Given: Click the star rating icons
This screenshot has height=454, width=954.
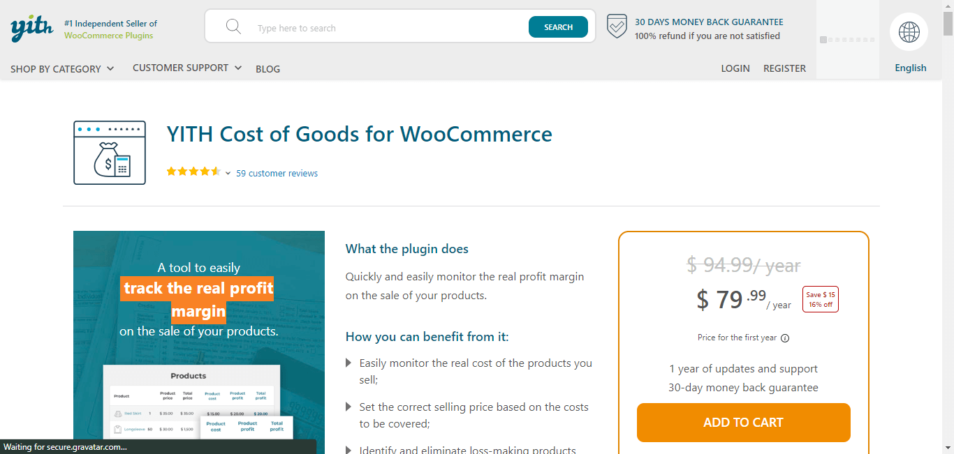Looking at the screenshot, I should point(193,172).
